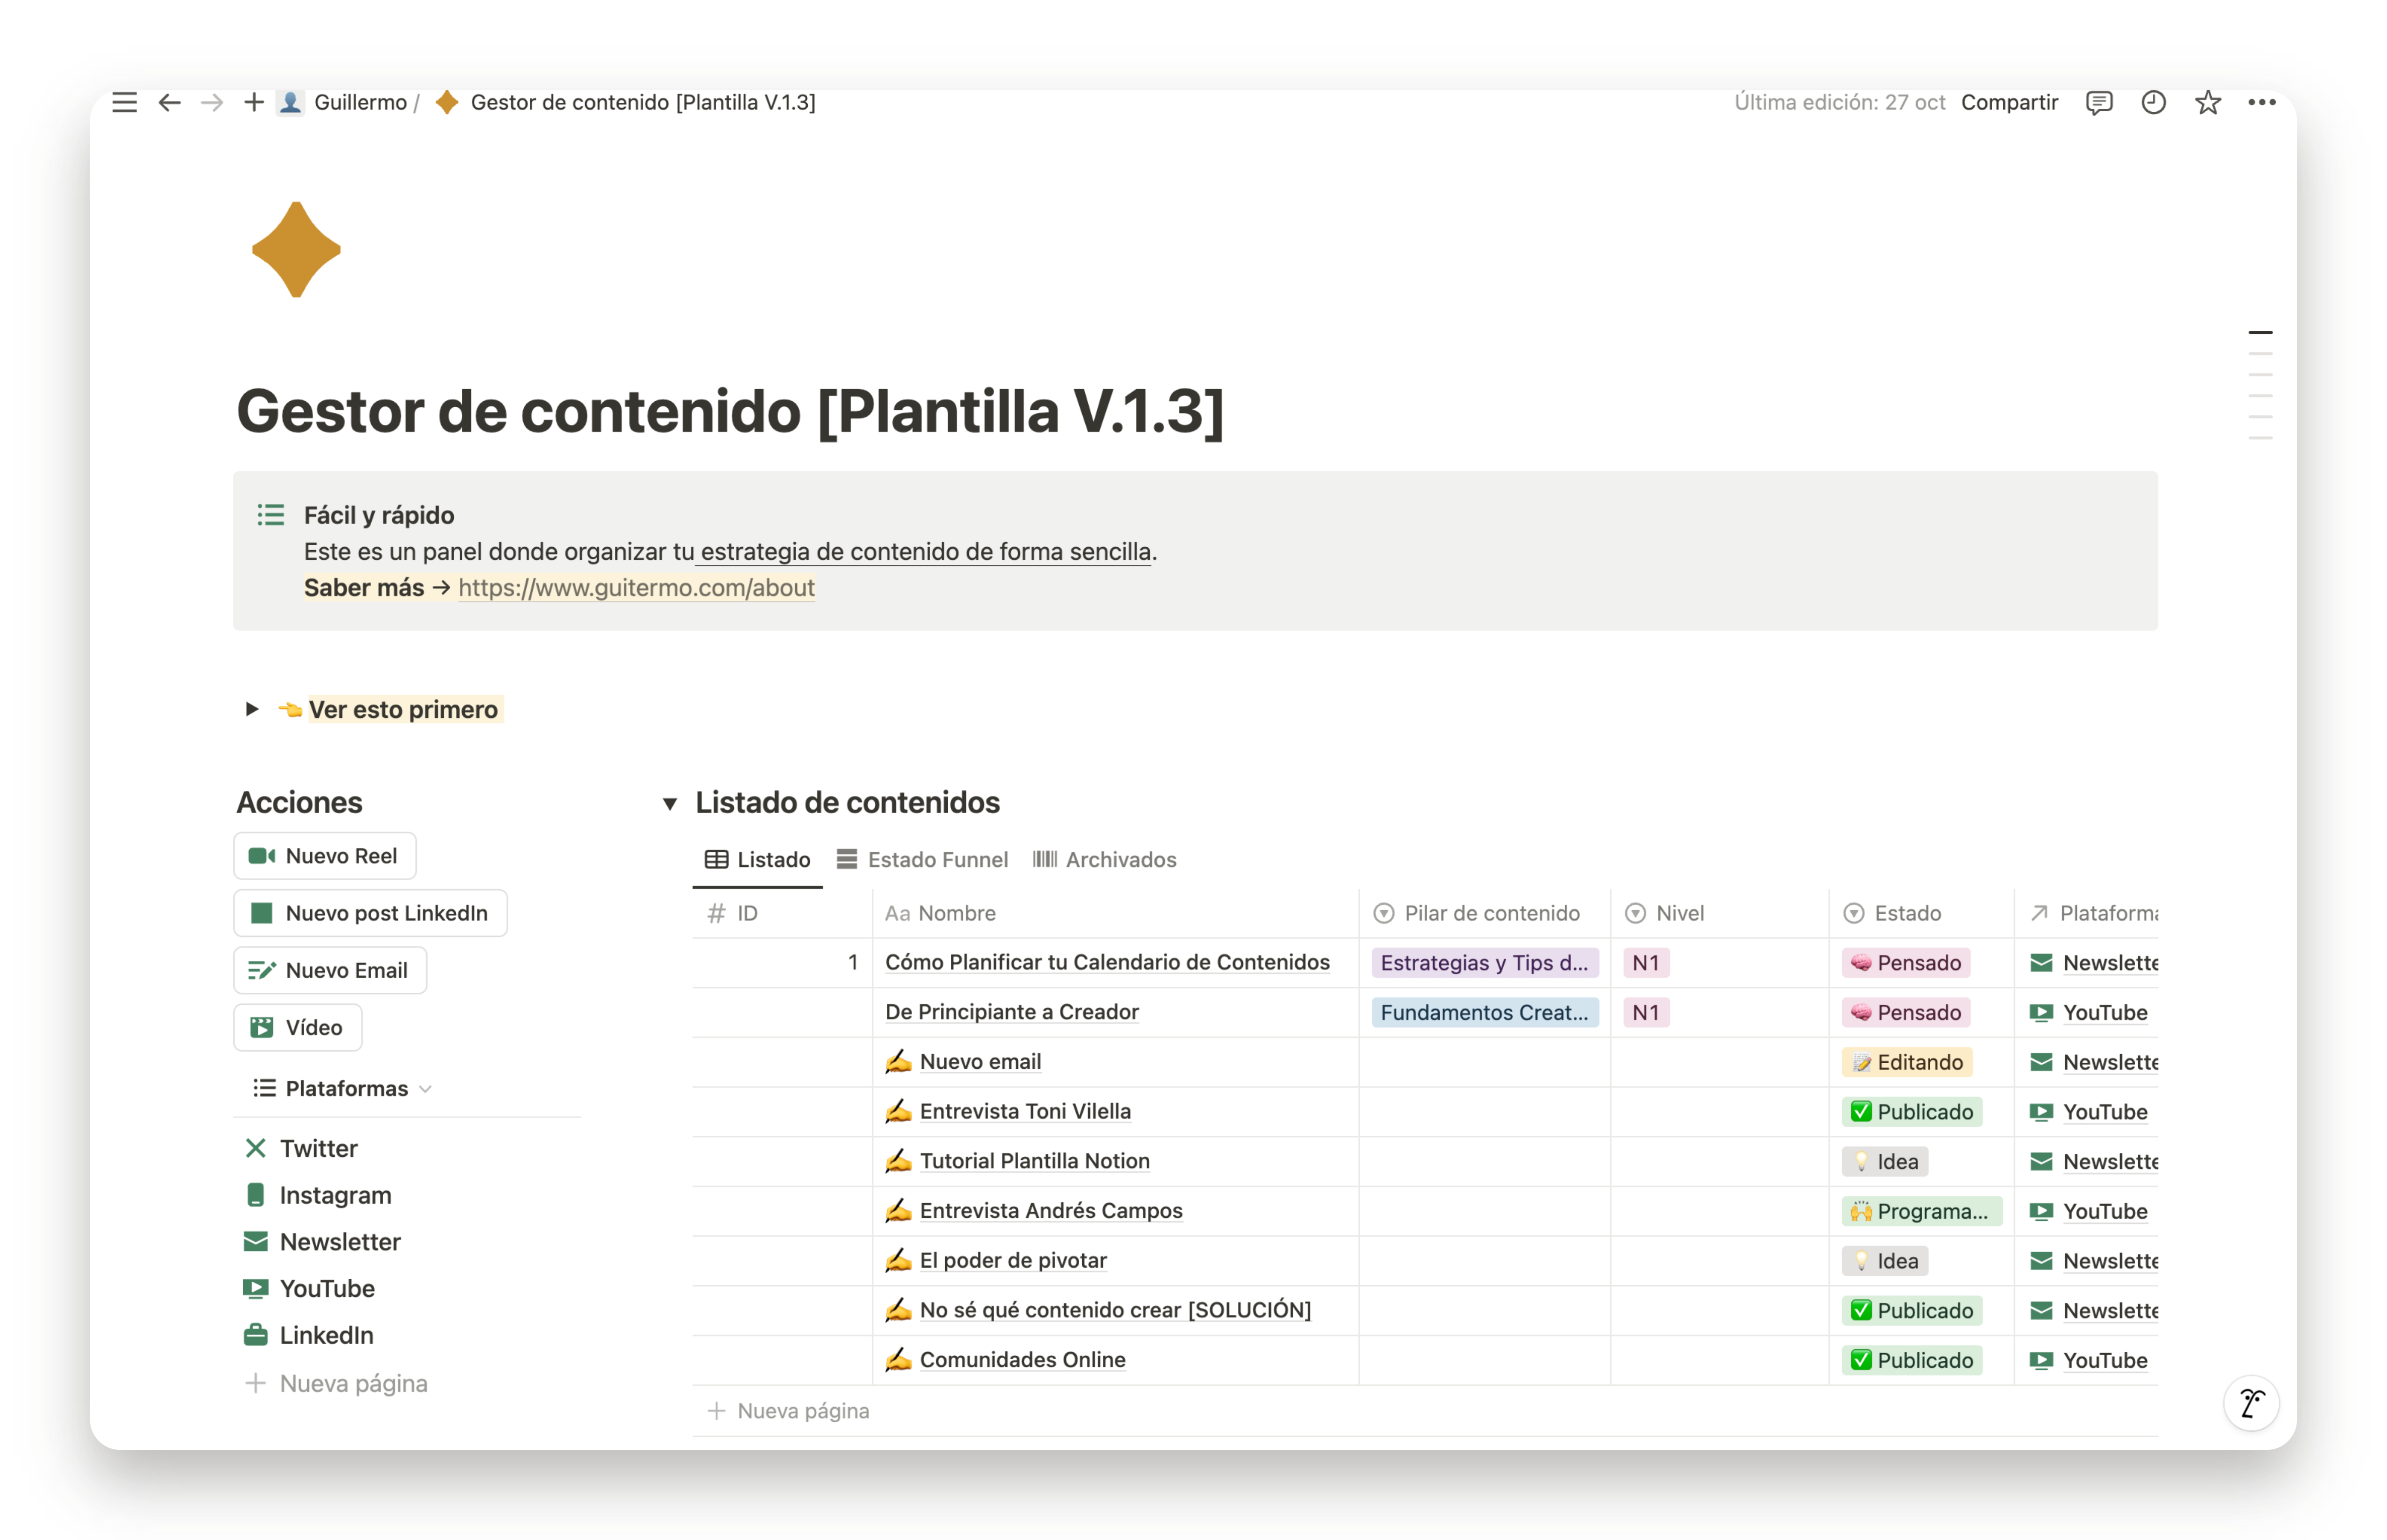
Task: Open the sidebar hamburger menu
Action: tap(124, 102)
